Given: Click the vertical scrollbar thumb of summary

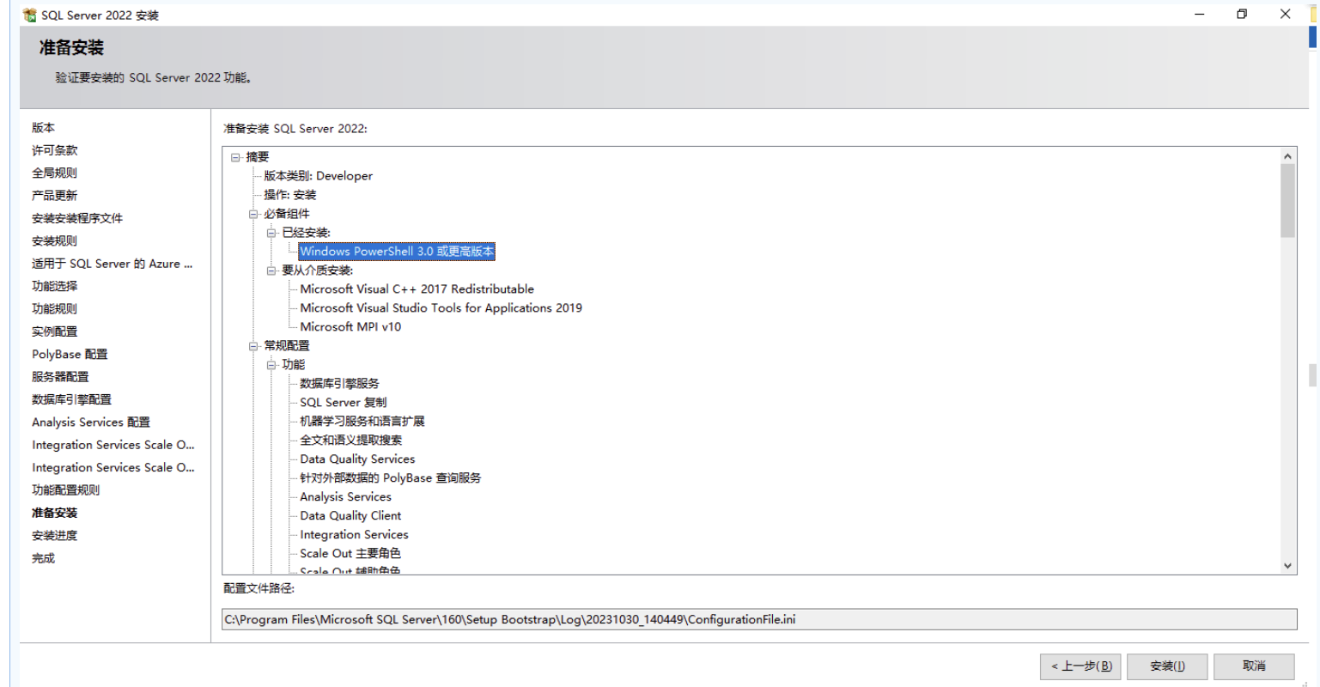Looking at the screenshot, I should (x=1287, y=201).
